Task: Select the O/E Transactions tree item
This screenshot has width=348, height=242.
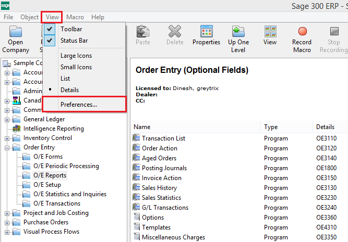Action: pyautogui.click(x=57, y=203)
